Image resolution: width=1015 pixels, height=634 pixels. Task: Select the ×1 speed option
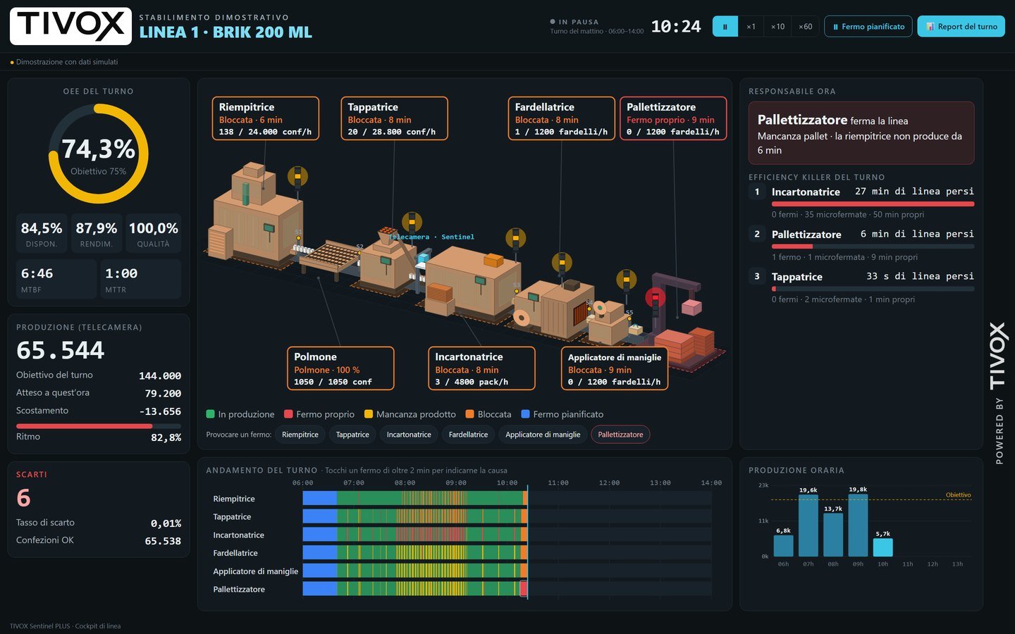pyautogui.click(x=751, y=27)
